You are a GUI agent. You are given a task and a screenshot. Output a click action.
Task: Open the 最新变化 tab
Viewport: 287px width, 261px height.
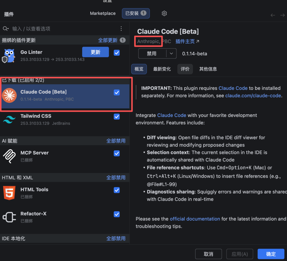click(x=162, y=69)
